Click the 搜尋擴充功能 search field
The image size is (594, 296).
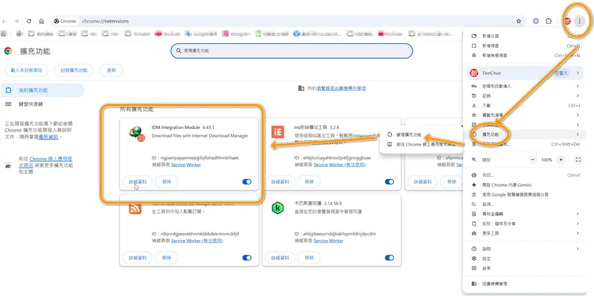(x=291, y=51)
